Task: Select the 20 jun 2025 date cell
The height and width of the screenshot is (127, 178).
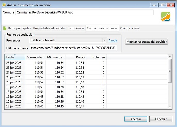Action: (14, 82)
